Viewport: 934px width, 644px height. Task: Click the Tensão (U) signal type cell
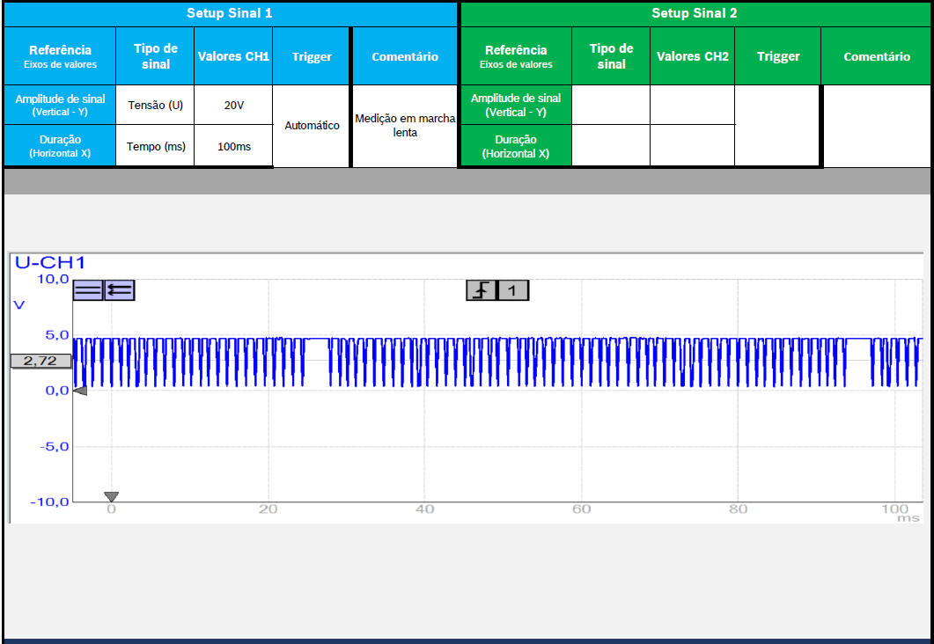click(x=155, y=105)
